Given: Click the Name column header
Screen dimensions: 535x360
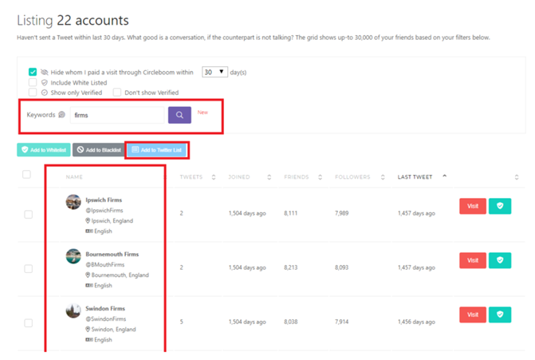Looking at the screenshot, I should [74, 177].
